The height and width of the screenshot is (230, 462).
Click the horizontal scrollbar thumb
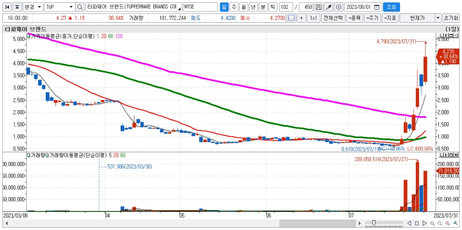pos(317,223)
